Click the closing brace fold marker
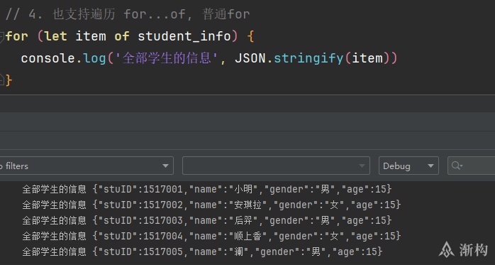Screen dimensions: 495x265 [x=1, y=80]
